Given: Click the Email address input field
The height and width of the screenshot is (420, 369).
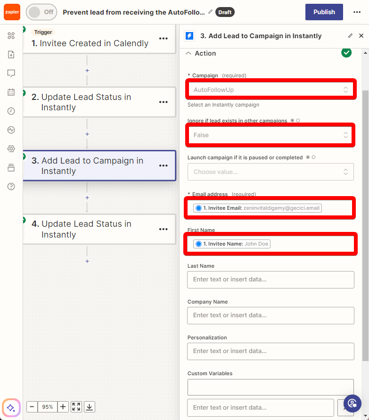Looking at the screenshot, I should 271,208.
